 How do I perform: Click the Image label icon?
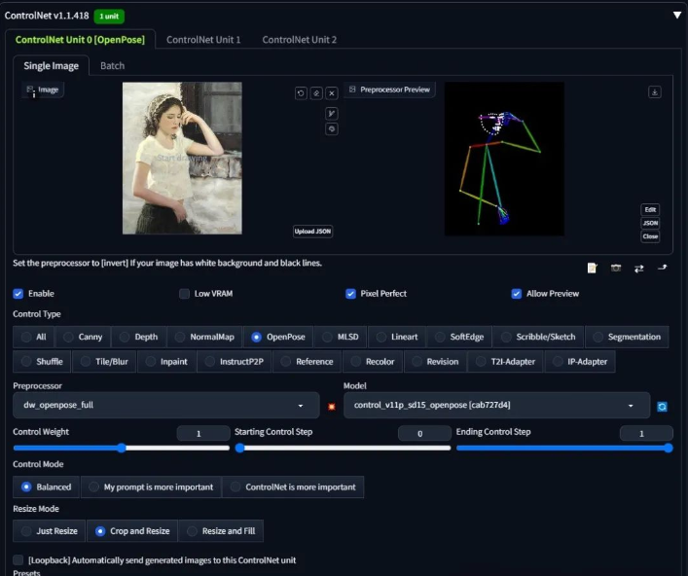(x=30, y=90)
